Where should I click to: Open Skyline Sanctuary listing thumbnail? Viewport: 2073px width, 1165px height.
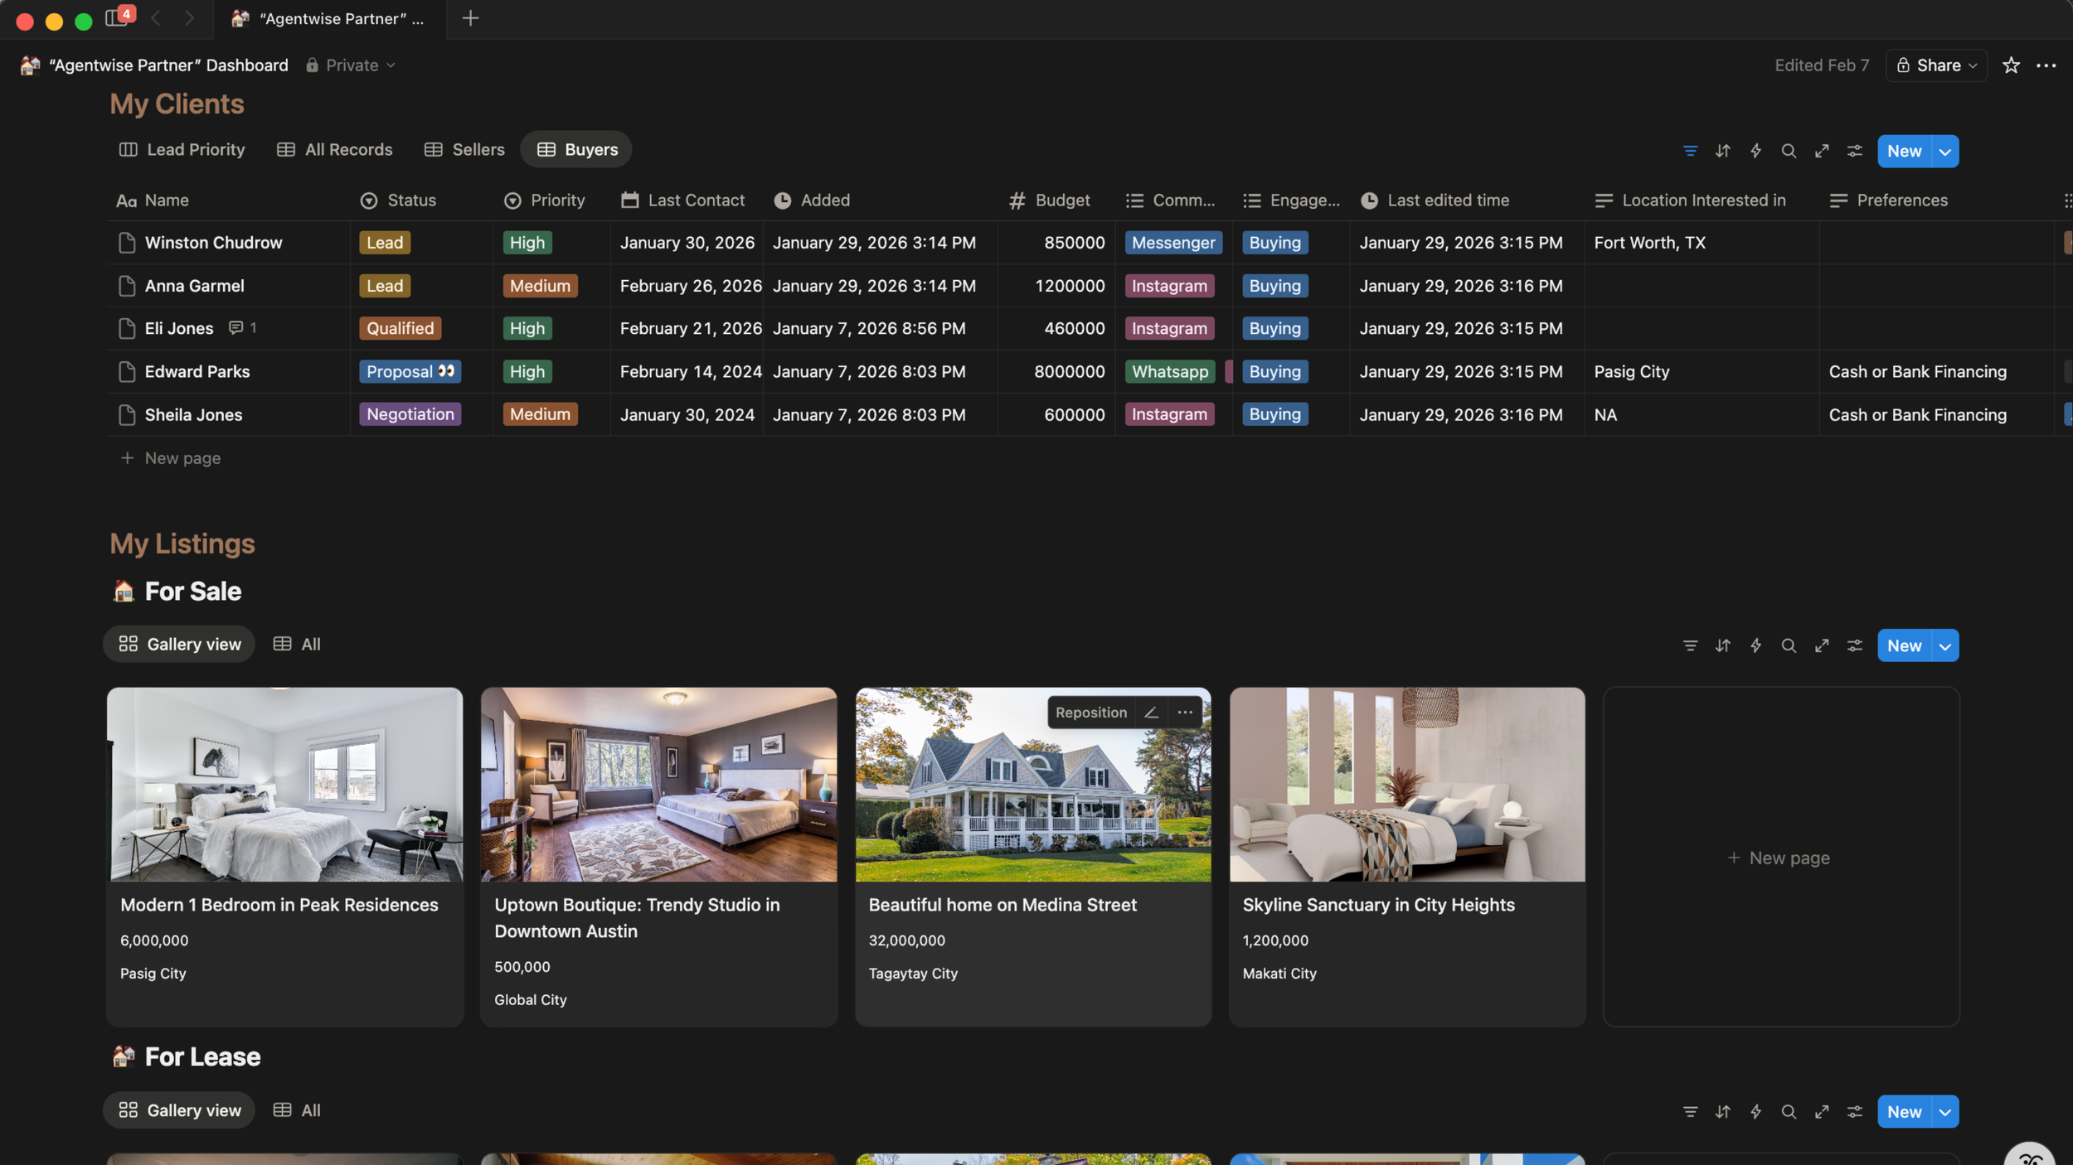pos(1407,784)
